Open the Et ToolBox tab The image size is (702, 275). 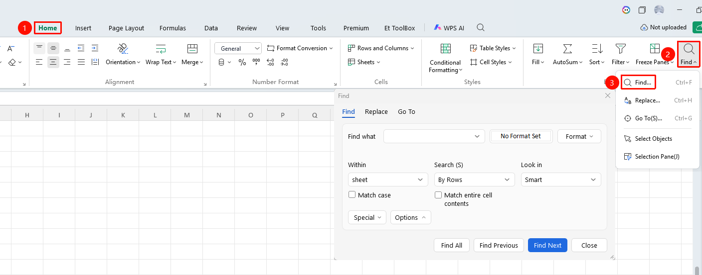tap(399, 28)
